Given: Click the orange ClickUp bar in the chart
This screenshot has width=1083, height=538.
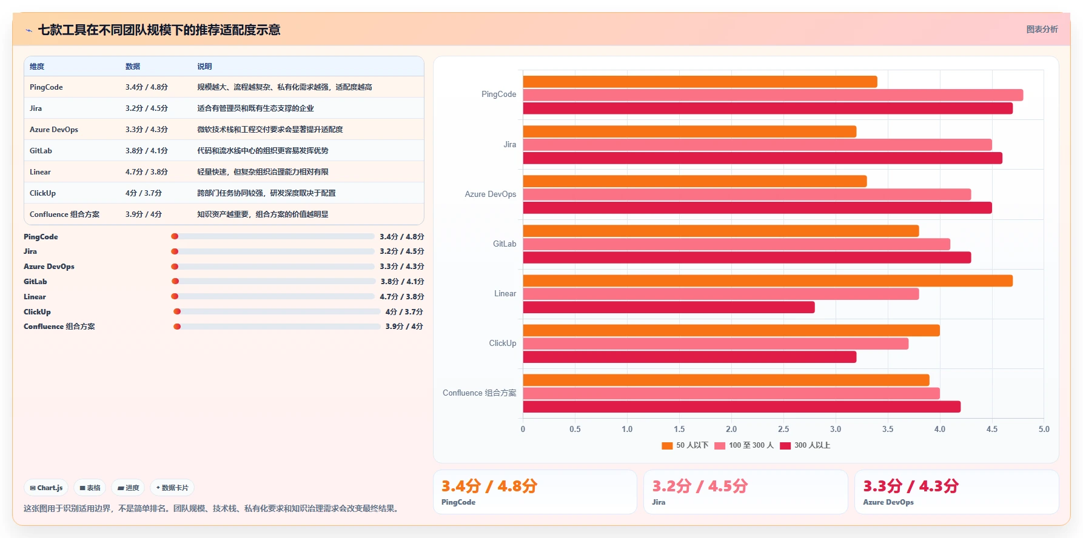Looking at the screenshot, I should [731, 330].
